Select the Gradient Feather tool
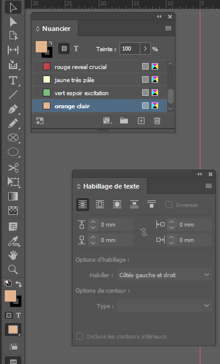Viewport: 220px width, 364px height. coord(13,211)
